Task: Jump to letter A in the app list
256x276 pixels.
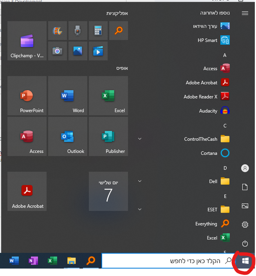Action: [x=225, y=55]
